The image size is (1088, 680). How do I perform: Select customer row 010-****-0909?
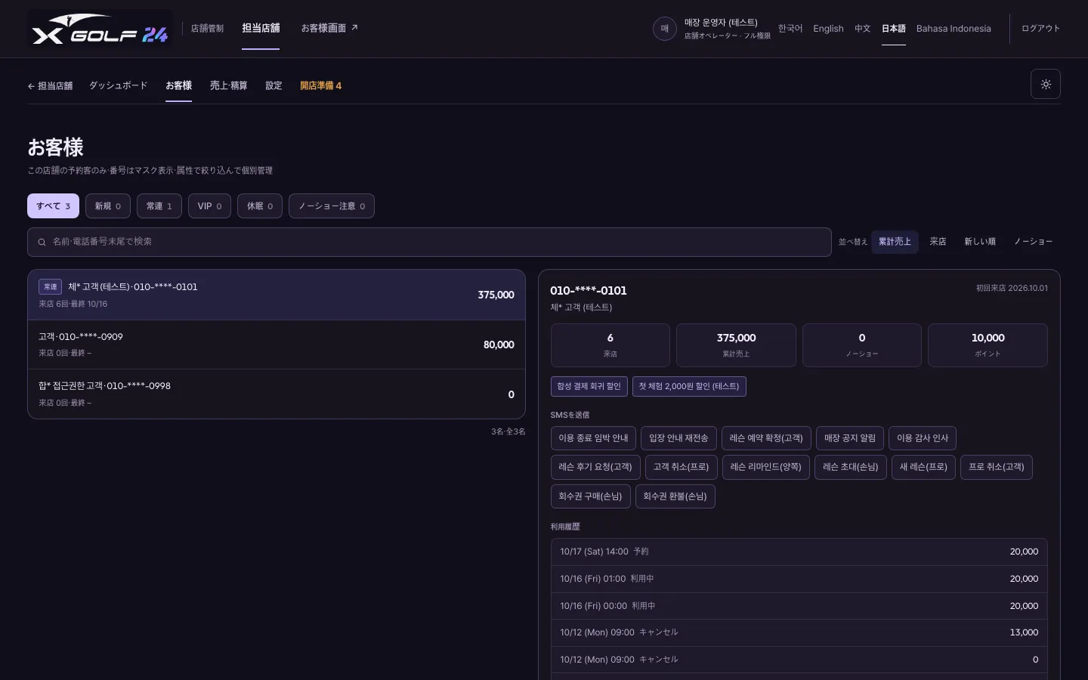coord(277,345)
